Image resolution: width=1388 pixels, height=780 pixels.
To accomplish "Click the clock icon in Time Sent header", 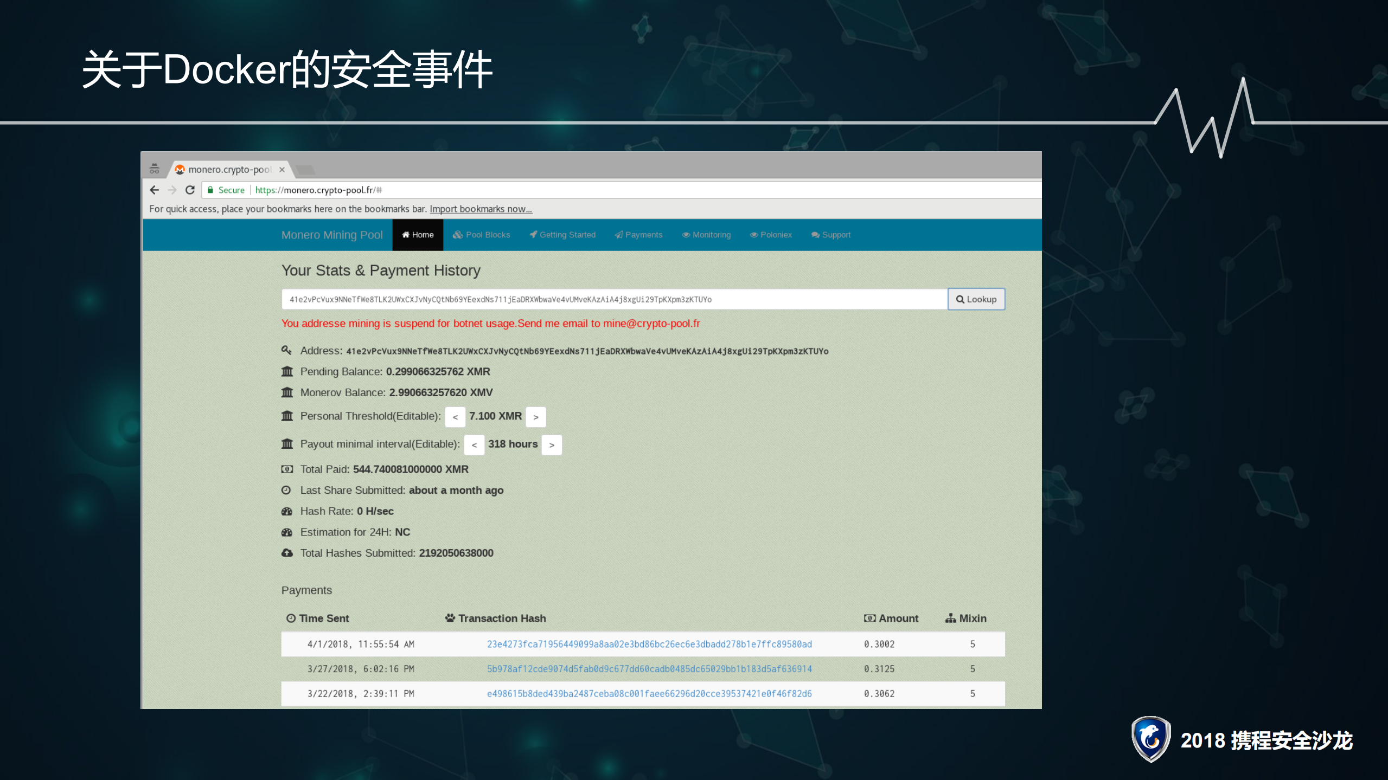I will pyautogui.click(x=290, y=618).
